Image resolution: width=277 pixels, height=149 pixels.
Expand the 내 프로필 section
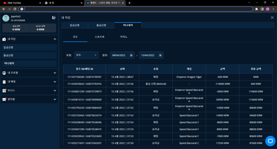55,73
